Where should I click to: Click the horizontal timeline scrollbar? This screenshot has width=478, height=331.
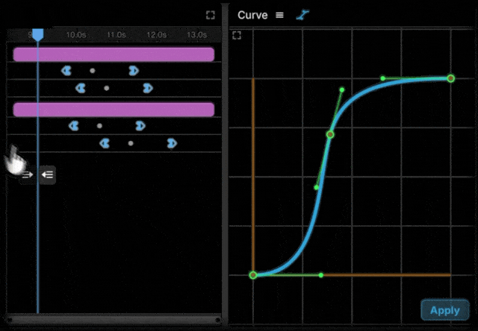pos(114,320)
